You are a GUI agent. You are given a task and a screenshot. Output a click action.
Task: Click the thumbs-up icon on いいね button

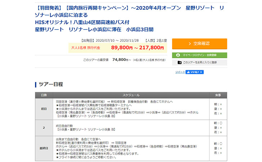pos(188,72)
